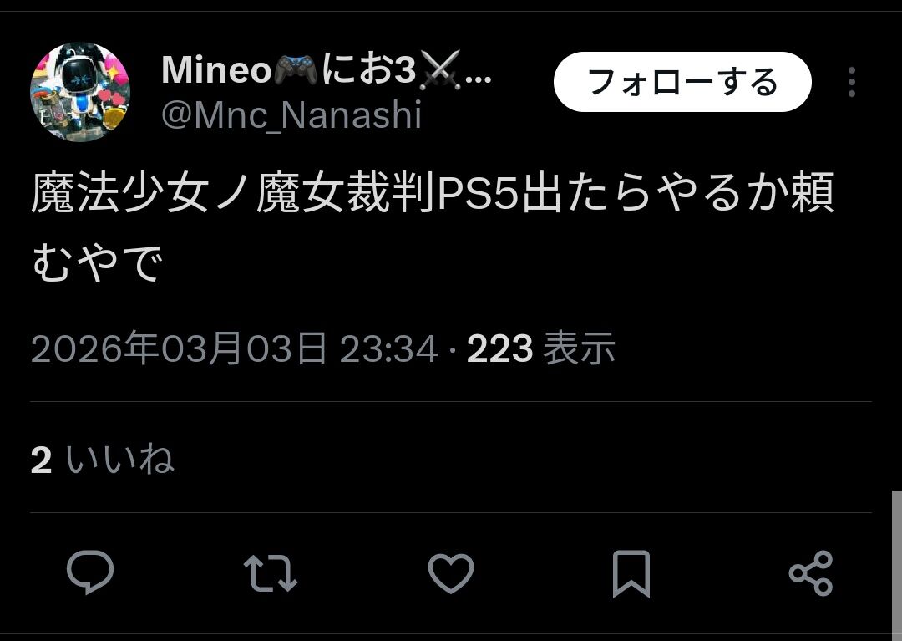
Task: Select the 魔法少女ノ魔女裁判 tweet text line
Action: coord(433,193)
